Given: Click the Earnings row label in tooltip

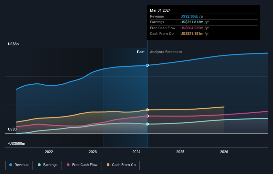Looking at the screenshot, I should 157,22.
